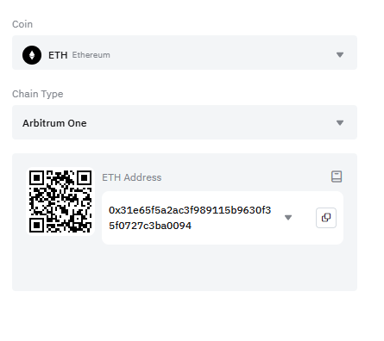Select the ETH ticker text
384x341 pixels.
tap(58, 55)
